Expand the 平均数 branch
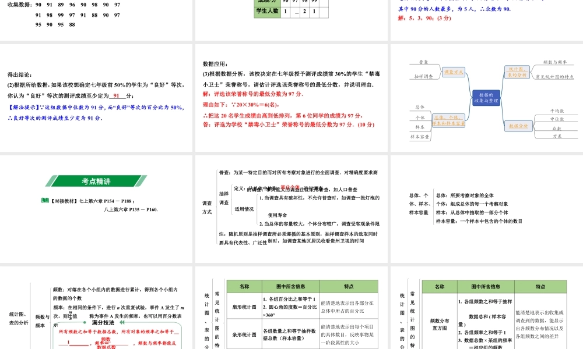The width and height of the screenshot is (583, 349). [558, 112]
